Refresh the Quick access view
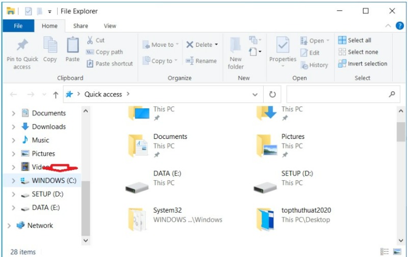Image resolution: width=408 pixels, height=257 pixels. (272, 94)
